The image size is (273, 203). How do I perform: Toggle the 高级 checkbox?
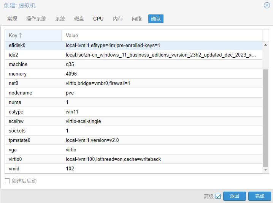coord(218,196)
